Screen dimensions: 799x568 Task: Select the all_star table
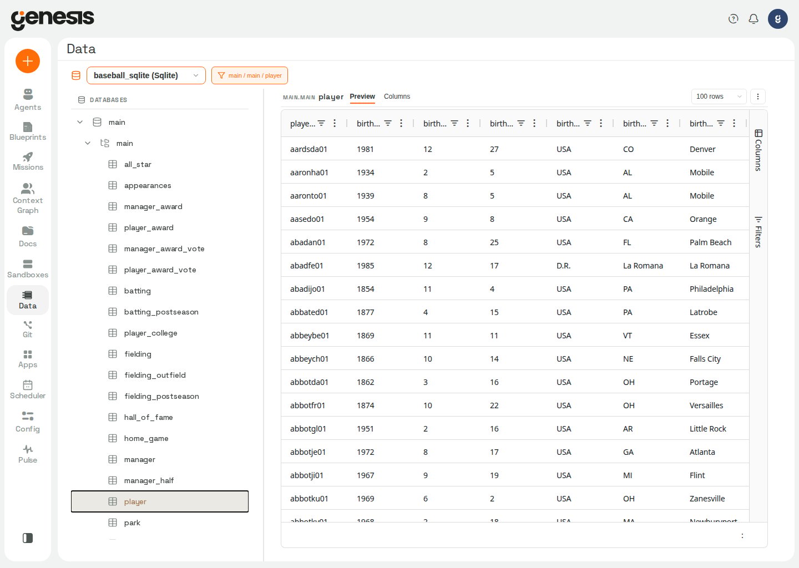coord(160,164)
